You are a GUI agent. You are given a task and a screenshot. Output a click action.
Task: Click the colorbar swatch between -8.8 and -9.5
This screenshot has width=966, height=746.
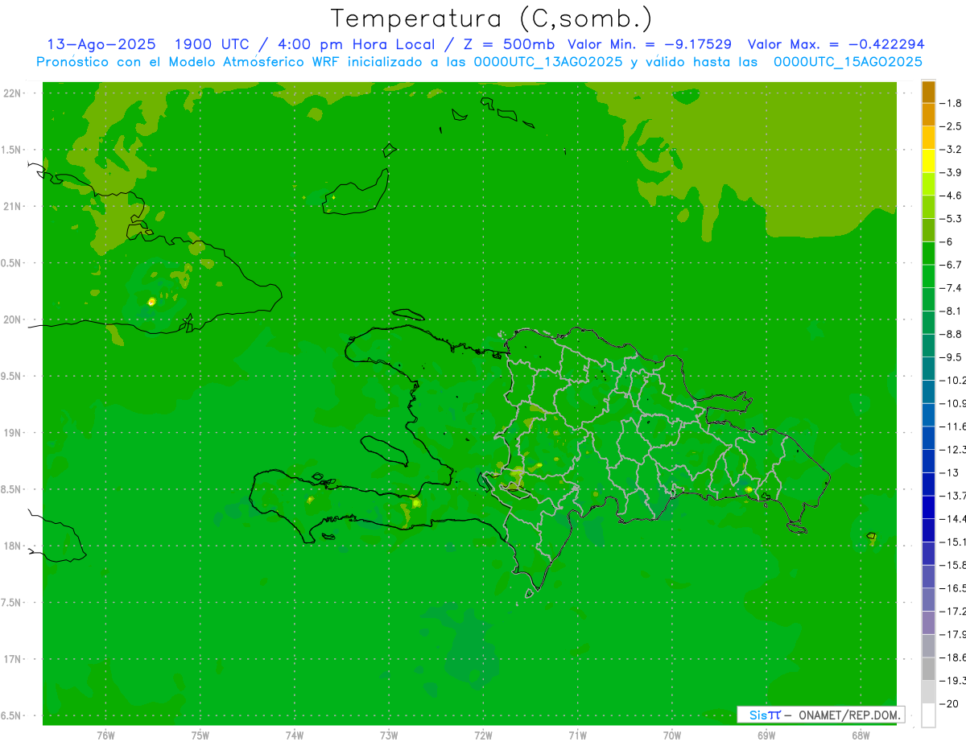(928, 346)
